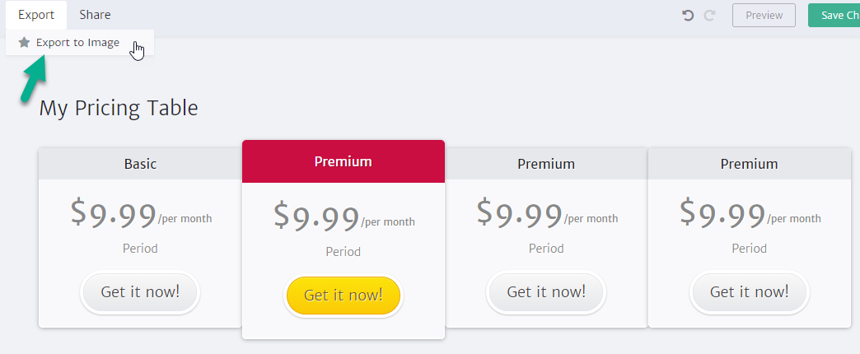
Task: Click the My Pricing Table title
Action: point(119,108)
